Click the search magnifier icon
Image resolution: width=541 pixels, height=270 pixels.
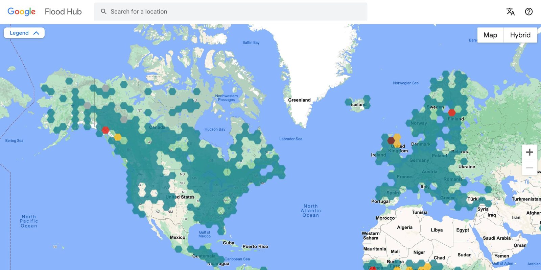click(104, 12)
